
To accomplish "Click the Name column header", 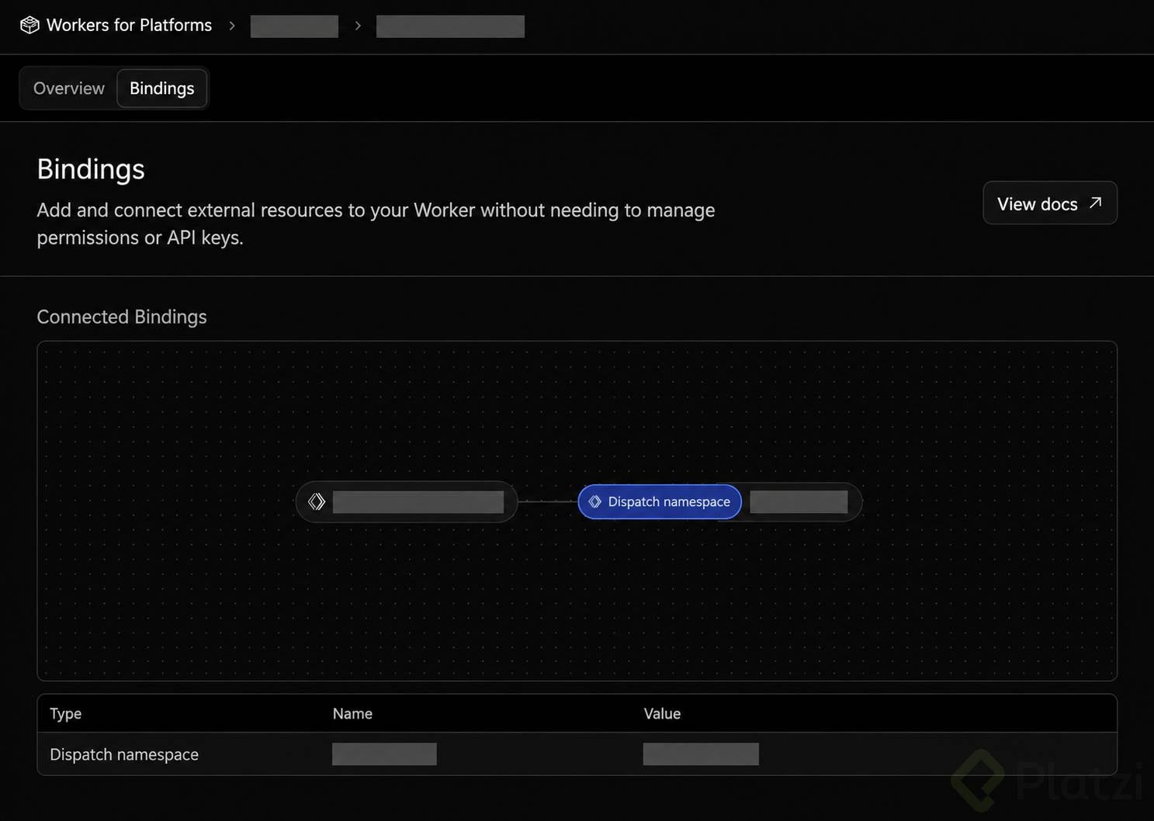I will click(x=352, y=714).
